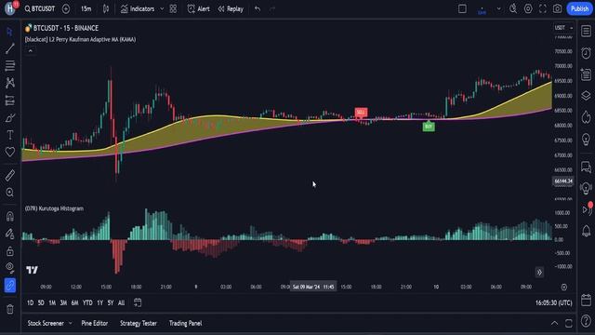Expand the layout save dropdown arrow
Screen dimensions: 595x335
498,8
